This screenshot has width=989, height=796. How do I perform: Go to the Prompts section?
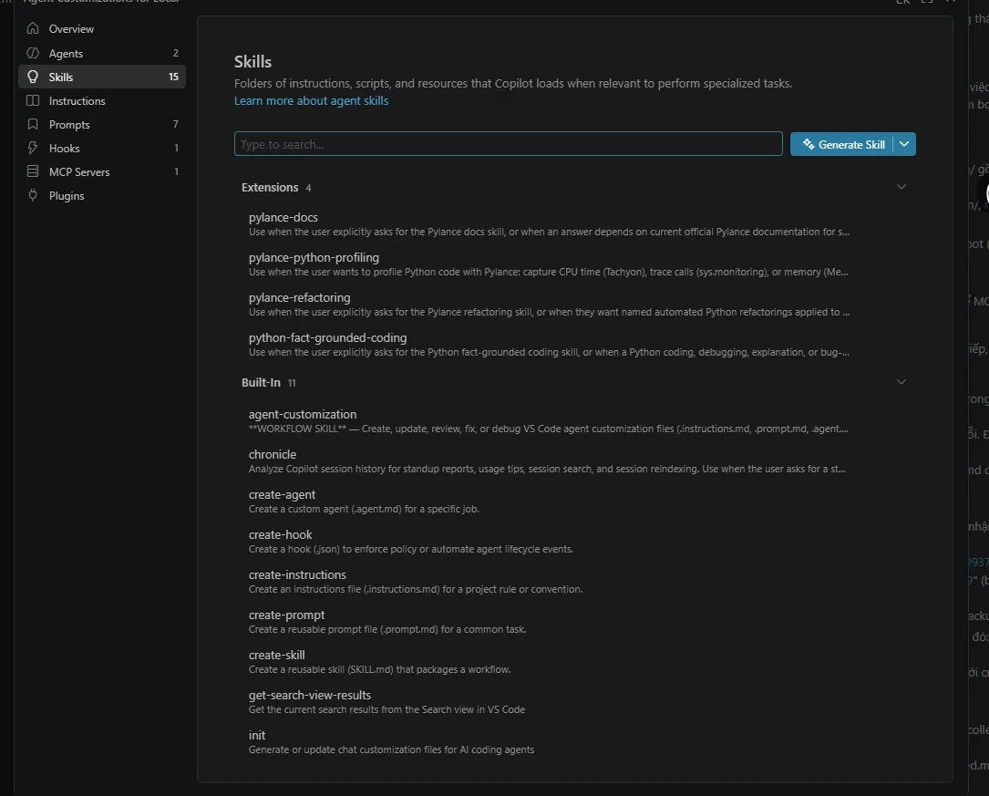click(x=102, y=124)
